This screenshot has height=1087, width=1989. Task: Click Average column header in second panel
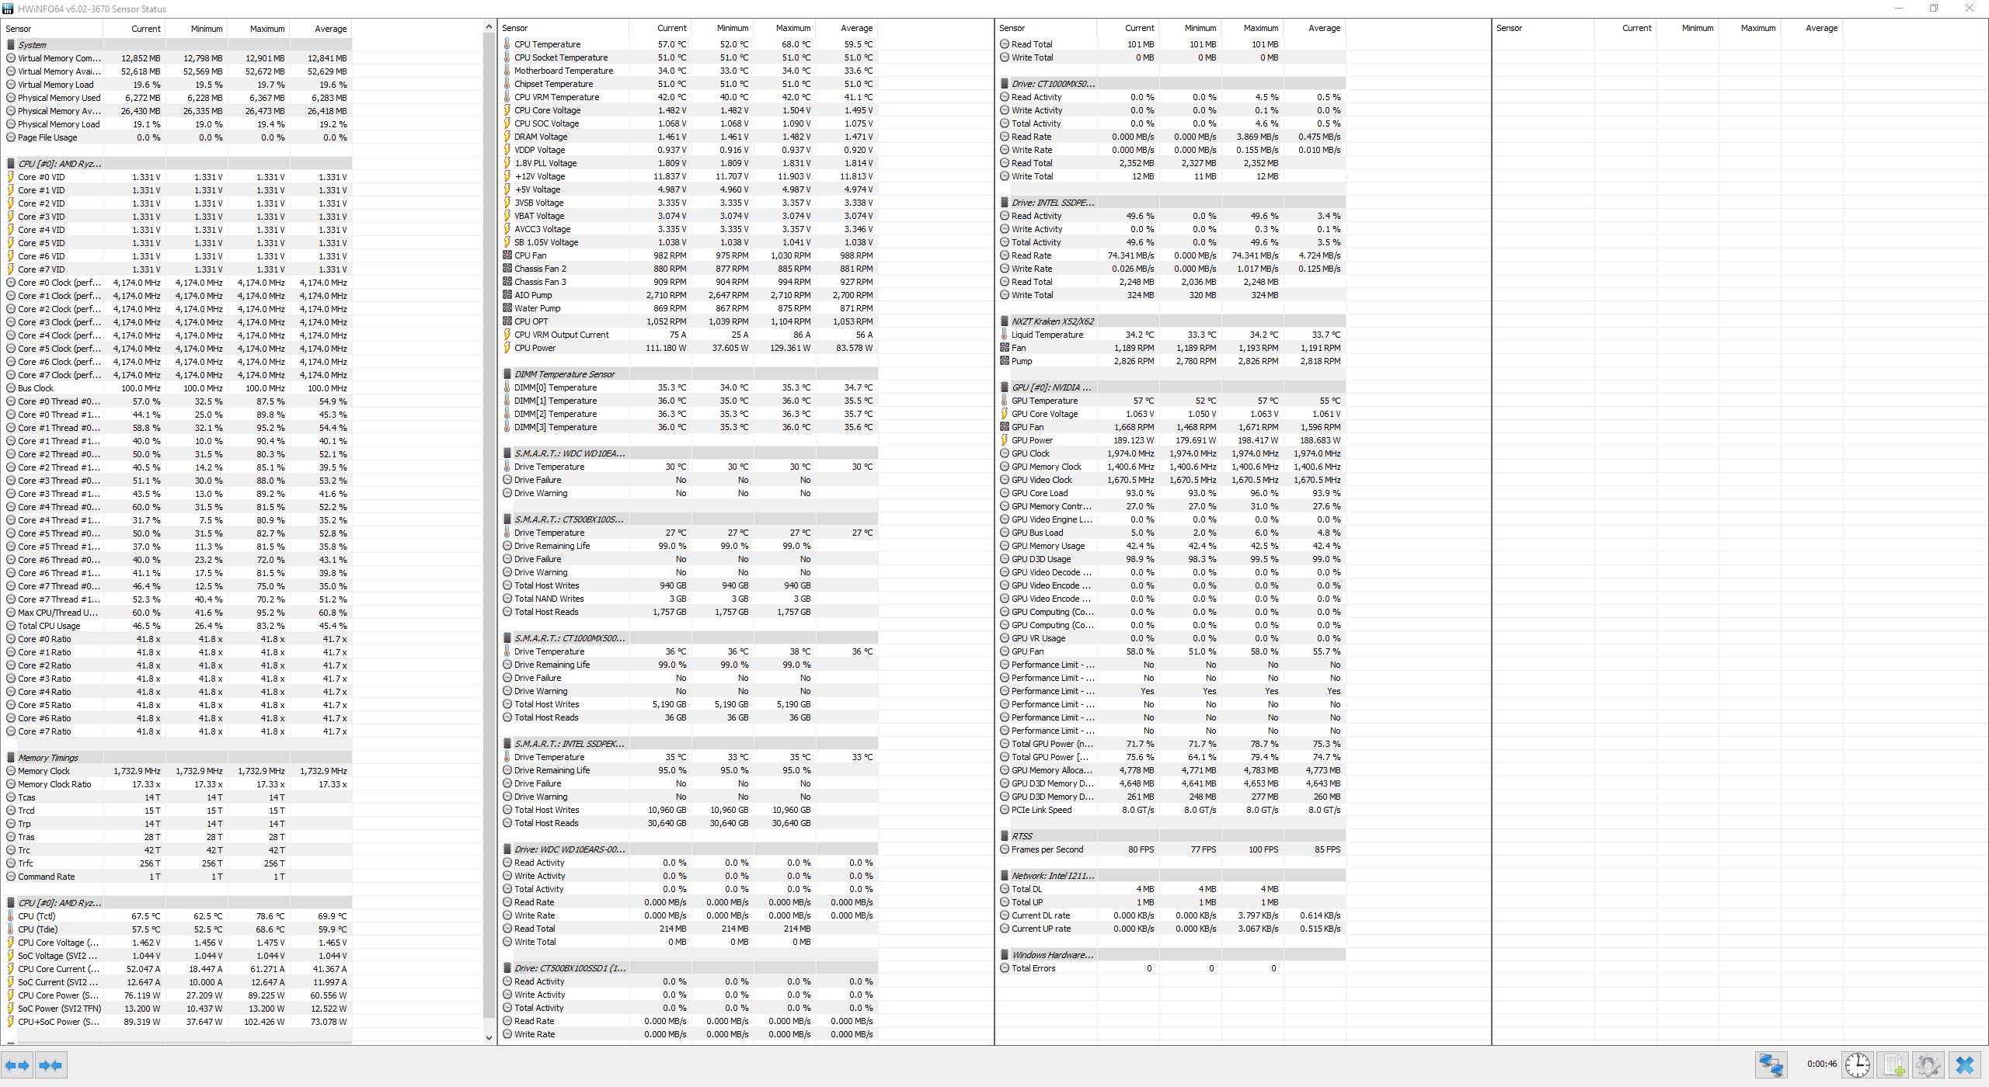[x=856, y=28]
